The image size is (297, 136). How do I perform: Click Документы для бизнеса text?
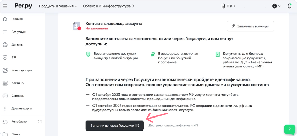tap(247, 60)
